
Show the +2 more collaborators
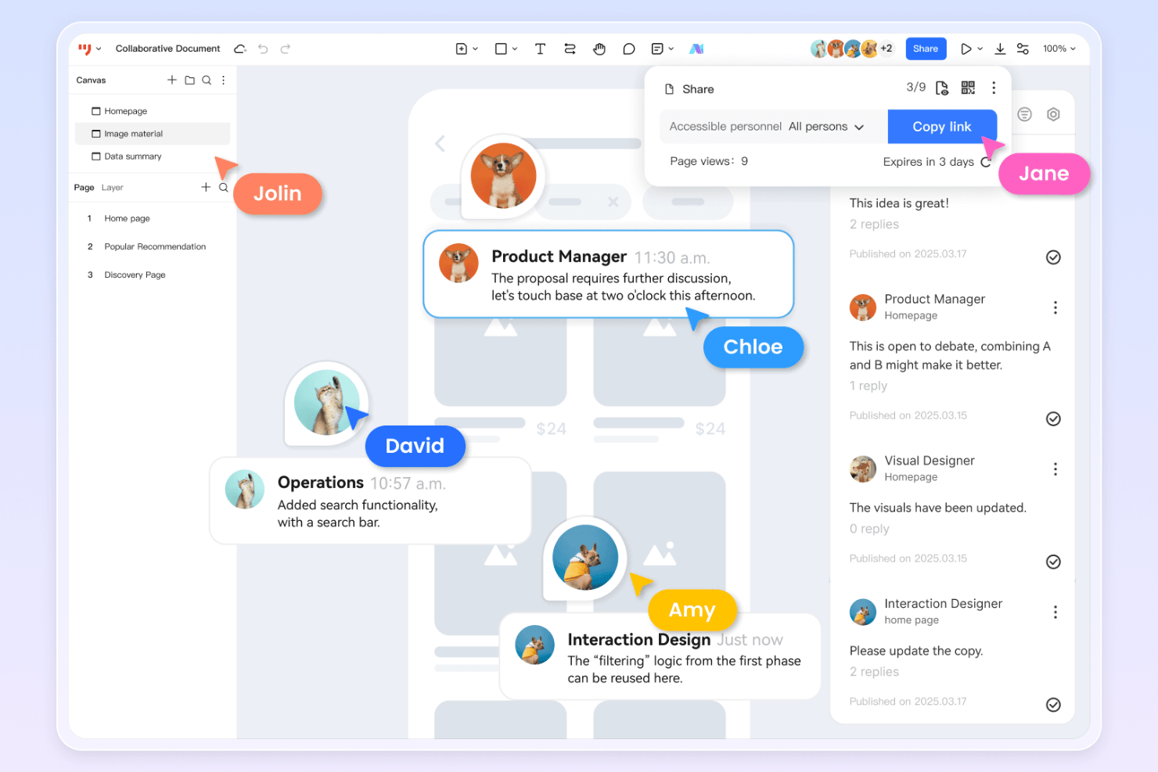(x=886, y=48)
